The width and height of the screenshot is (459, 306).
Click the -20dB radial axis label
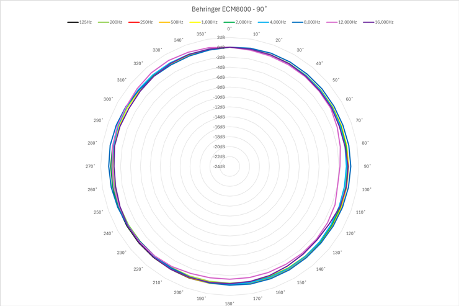coord(219,146)
